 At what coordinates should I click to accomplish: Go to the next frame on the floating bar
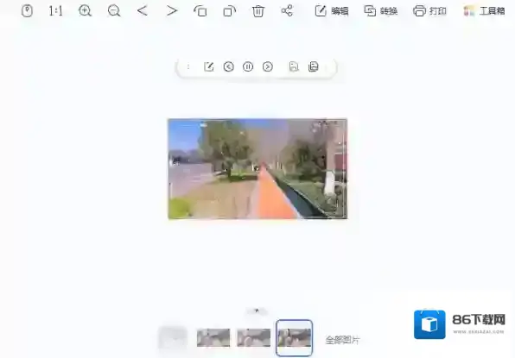pyautogui.click(x=268, y=67)
